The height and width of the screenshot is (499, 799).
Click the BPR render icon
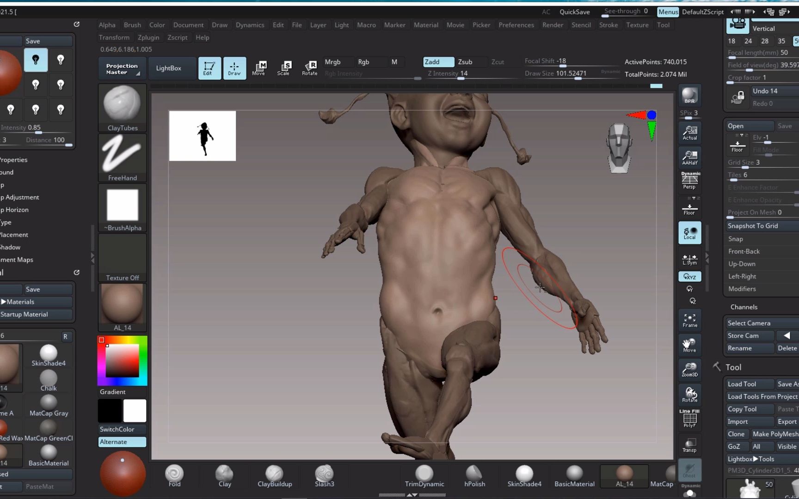689,96
